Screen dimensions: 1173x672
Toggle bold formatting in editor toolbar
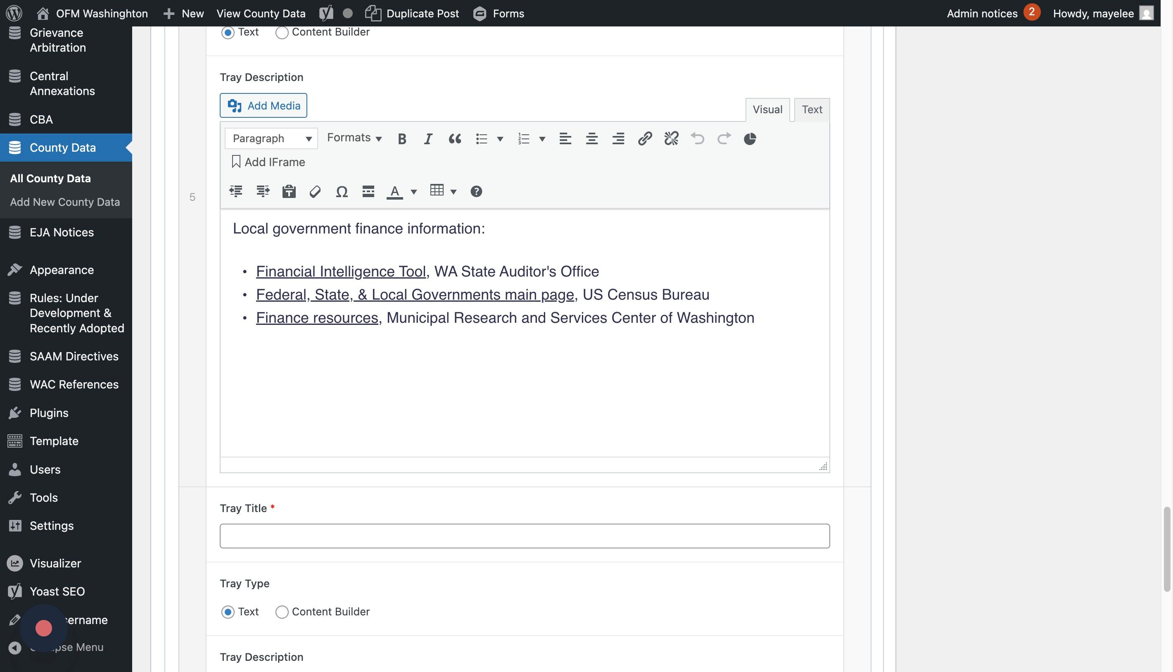pyautogui.click(x=402, y=139)
